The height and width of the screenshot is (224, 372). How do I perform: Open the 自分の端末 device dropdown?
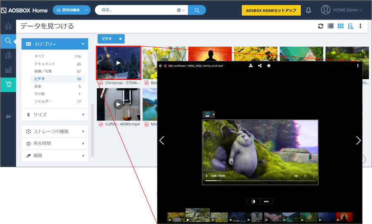tap(72, 10)
